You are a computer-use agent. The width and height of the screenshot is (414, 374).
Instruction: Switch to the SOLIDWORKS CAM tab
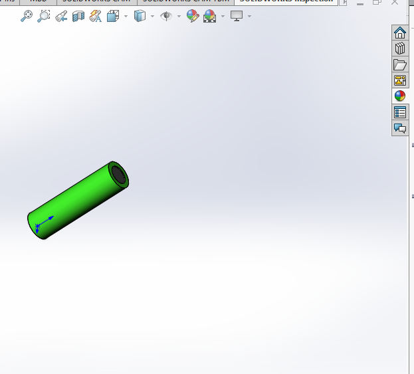pos(96,1)
